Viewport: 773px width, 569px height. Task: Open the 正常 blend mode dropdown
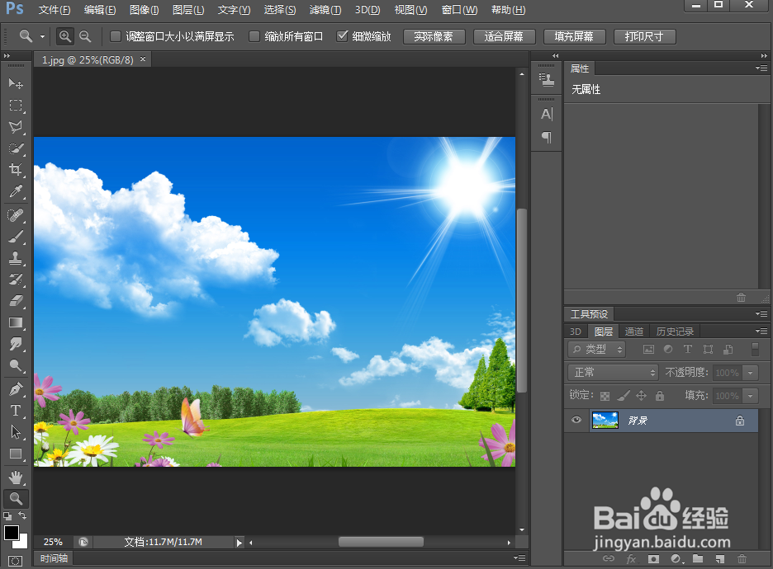(613, 373)
